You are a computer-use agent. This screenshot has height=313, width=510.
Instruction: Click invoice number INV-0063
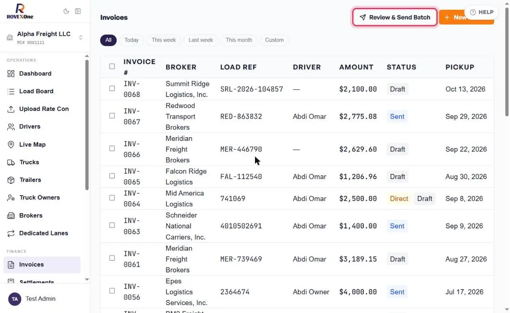point(132,226)
